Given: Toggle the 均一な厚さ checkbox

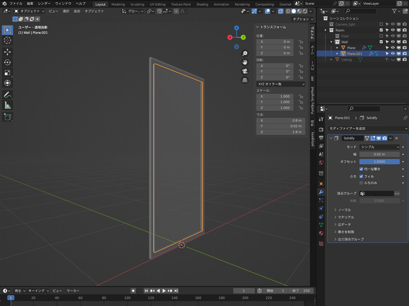Looking at the screenshot, I should pos(361,169).
